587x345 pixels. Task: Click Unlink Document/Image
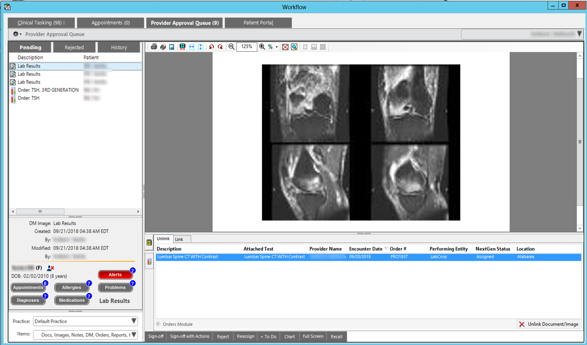549,324
